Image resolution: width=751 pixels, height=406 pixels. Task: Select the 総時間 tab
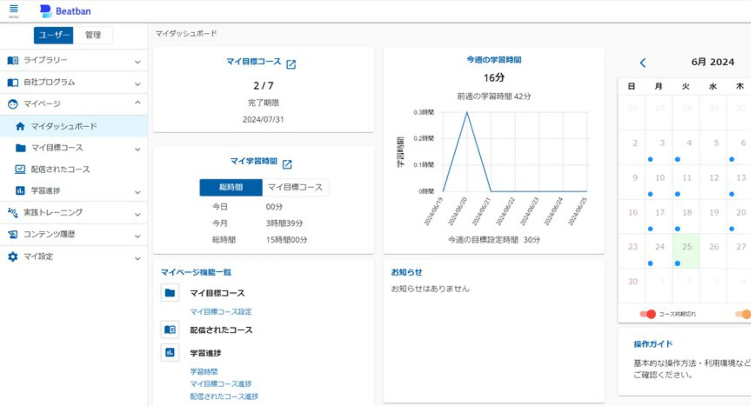[x=231, y=187]
